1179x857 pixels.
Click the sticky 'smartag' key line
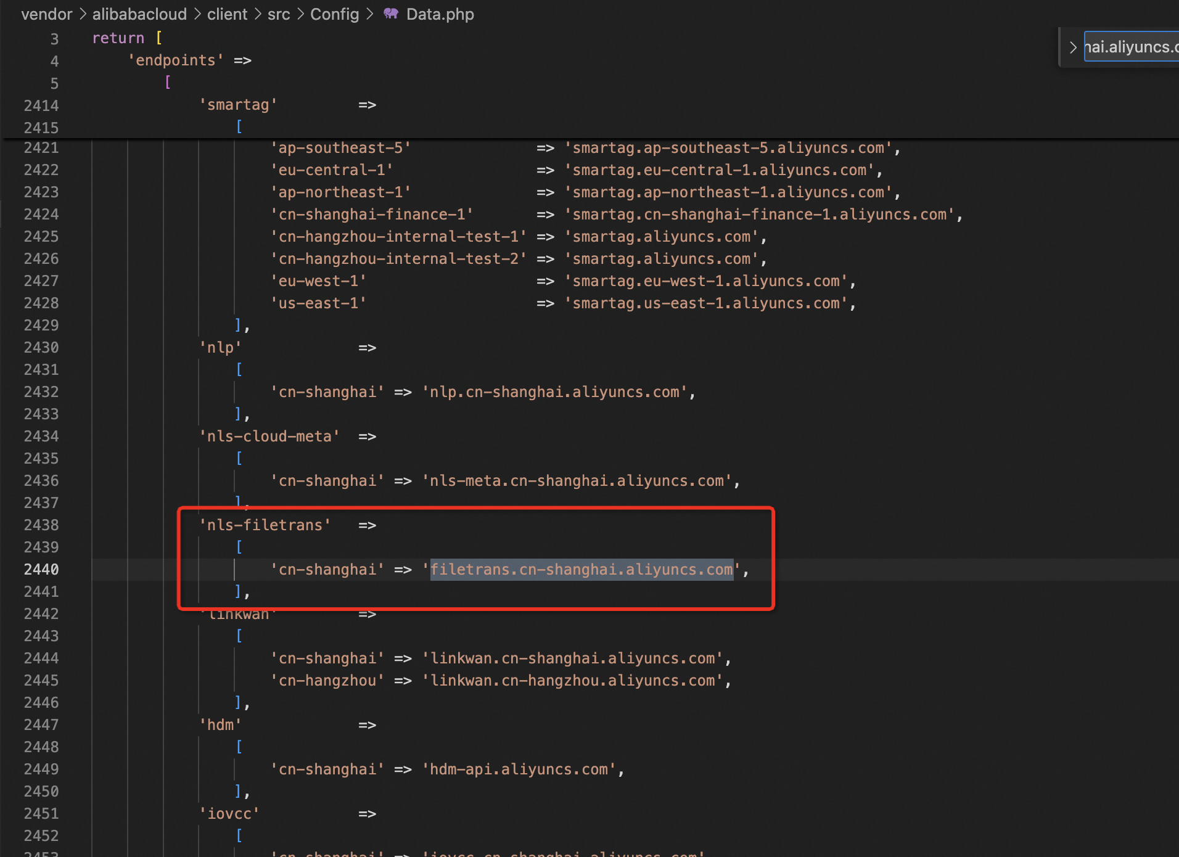pyautogui.click(x=238, y=105)
